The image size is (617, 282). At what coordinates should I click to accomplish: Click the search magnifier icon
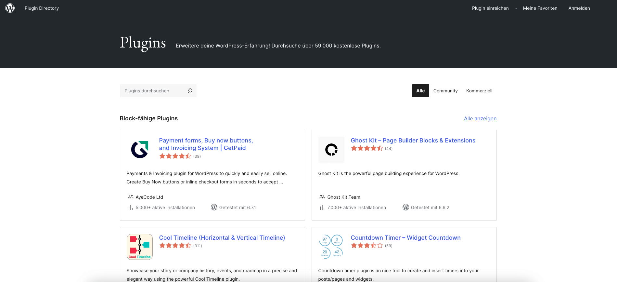[190, 91]
